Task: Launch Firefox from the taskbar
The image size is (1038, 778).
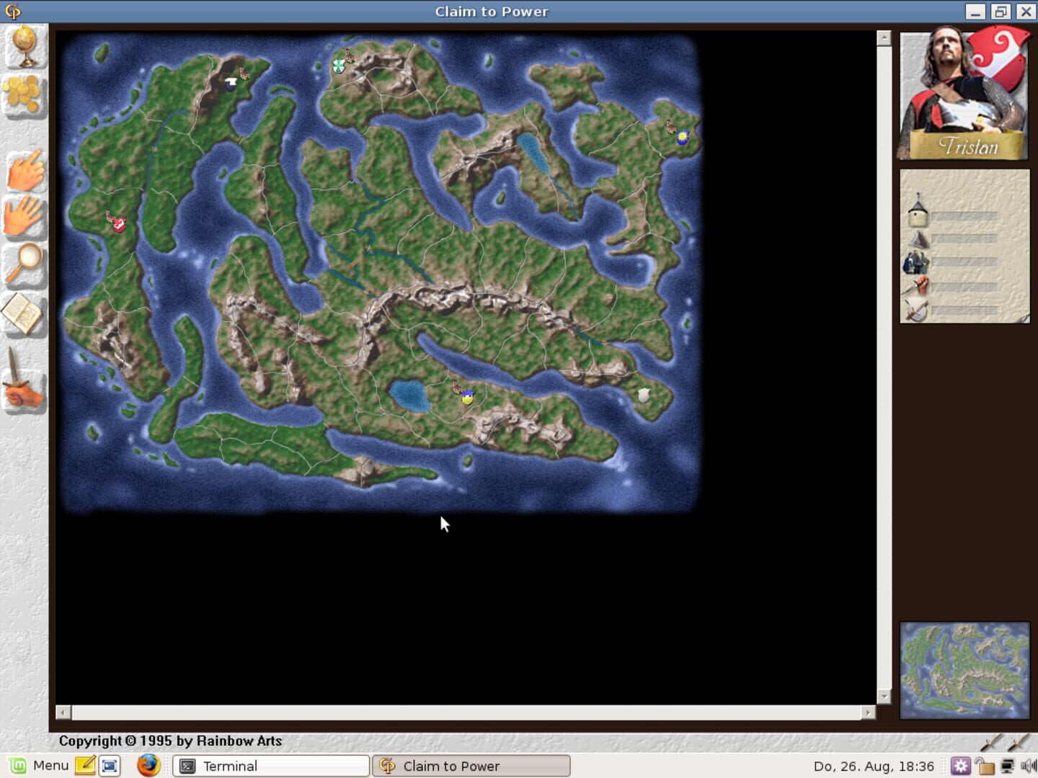Action: [148, 766]
